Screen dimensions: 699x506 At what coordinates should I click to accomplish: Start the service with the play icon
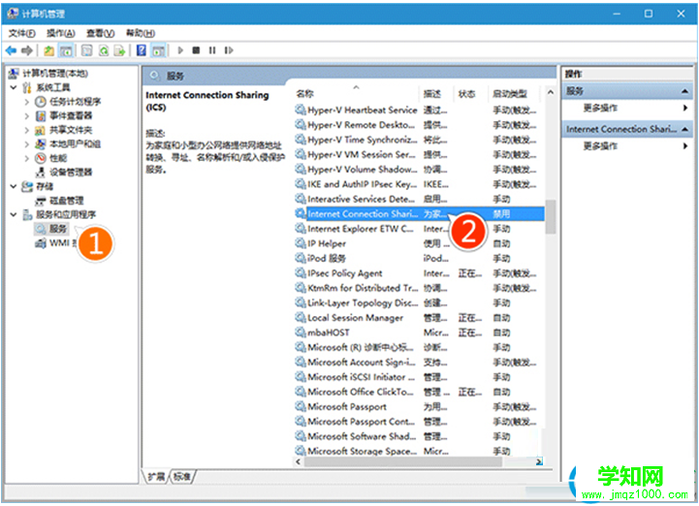coord(180,50)
